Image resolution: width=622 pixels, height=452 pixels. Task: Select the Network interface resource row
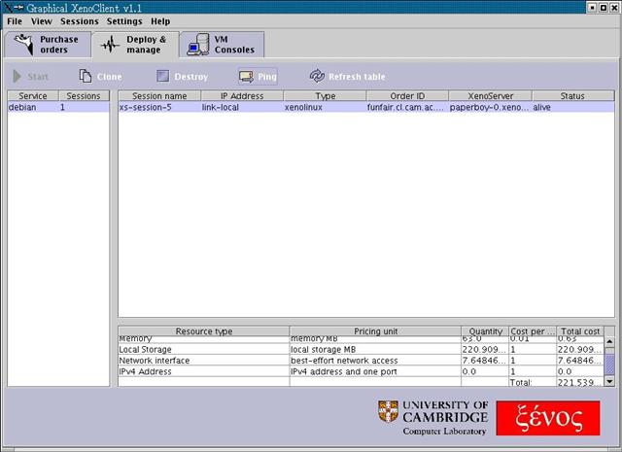(203, 361)
